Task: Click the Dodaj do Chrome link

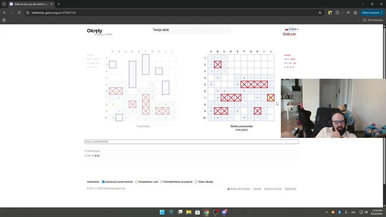Action: coord(240,189)
